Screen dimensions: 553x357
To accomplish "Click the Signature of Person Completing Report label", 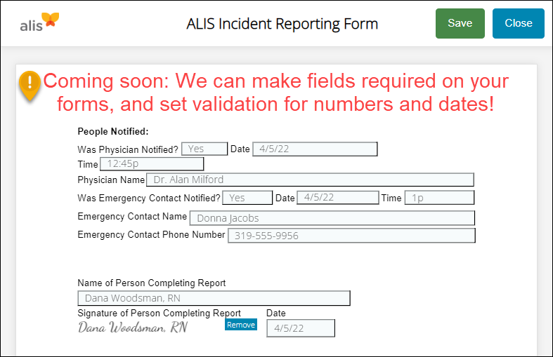I will [159, 313].
